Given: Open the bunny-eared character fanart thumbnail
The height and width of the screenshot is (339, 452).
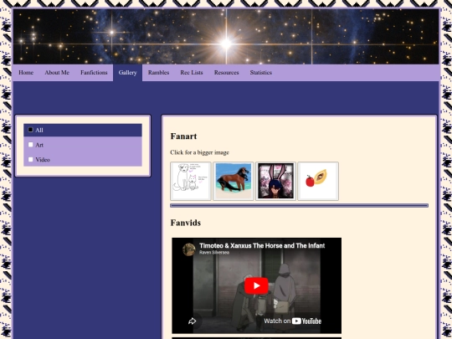Looking at the screenshot, I should pos(275,181).
